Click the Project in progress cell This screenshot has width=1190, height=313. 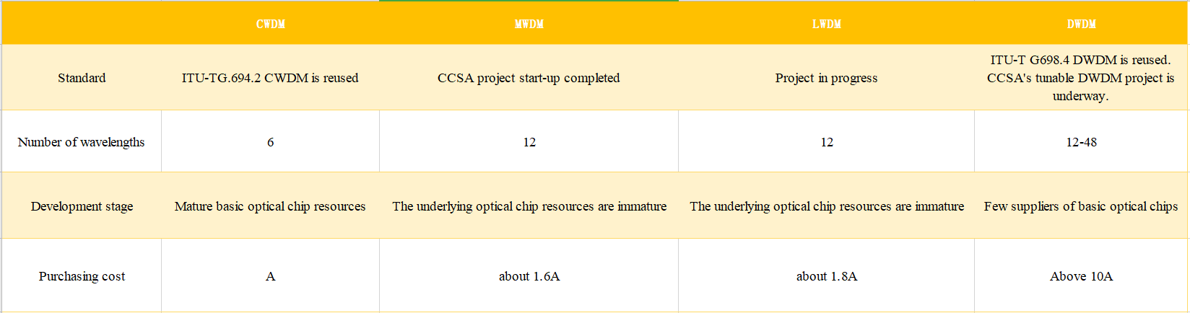coord(826,78)
